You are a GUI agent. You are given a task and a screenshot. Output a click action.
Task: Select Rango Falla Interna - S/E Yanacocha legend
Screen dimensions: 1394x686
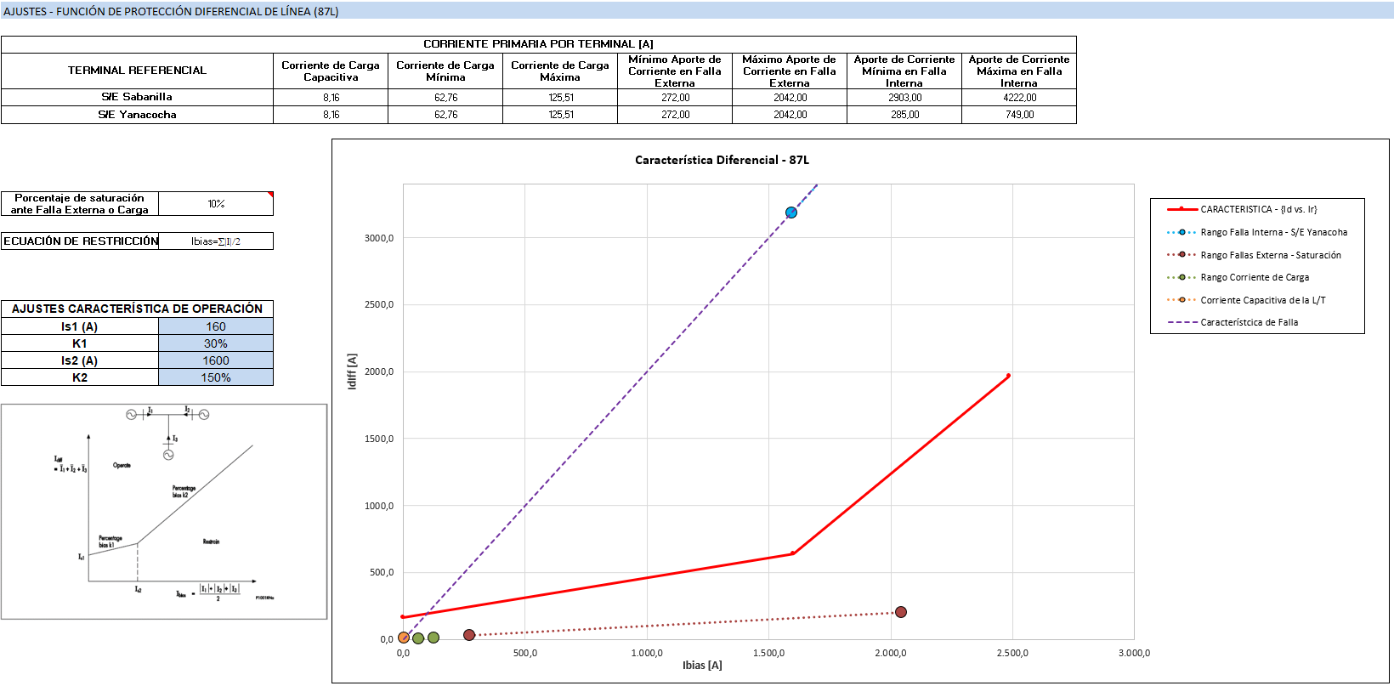tap(1257, 232)
